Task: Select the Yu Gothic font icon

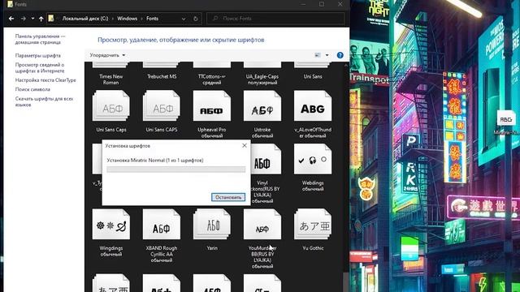Action: click(313, 224)
